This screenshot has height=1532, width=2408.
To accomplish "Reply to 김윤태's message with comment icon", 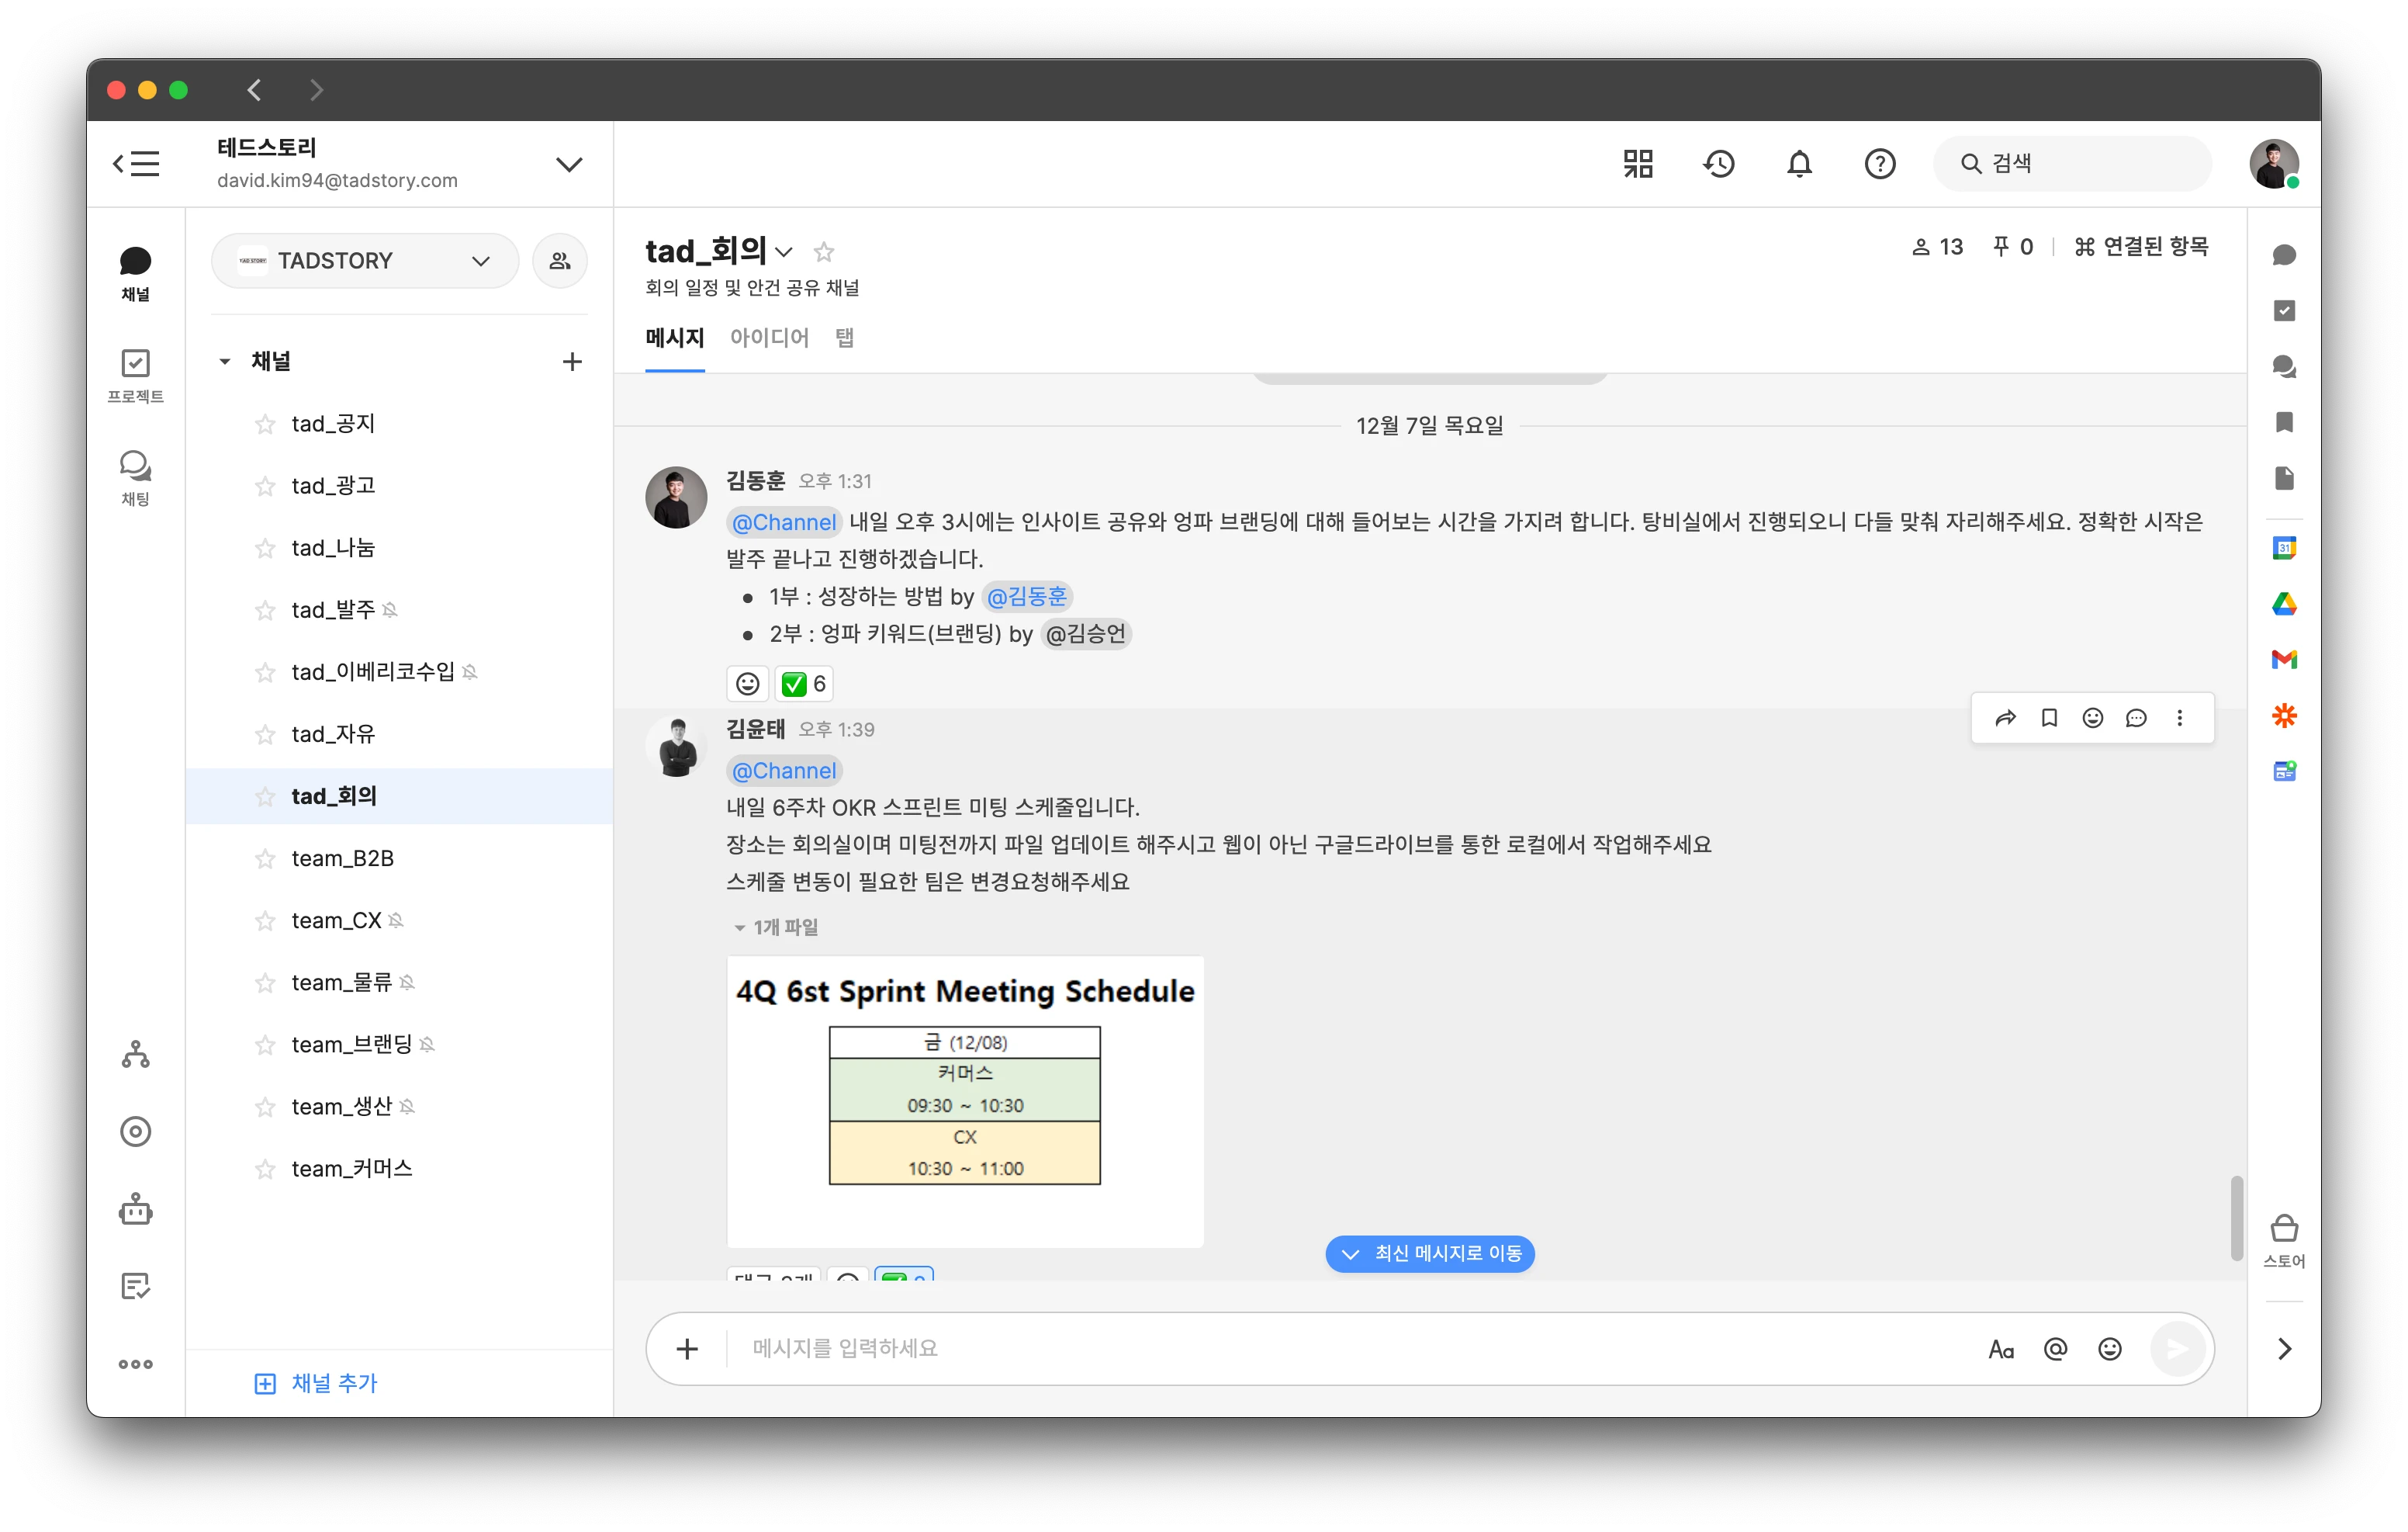I will [2136, 717].
